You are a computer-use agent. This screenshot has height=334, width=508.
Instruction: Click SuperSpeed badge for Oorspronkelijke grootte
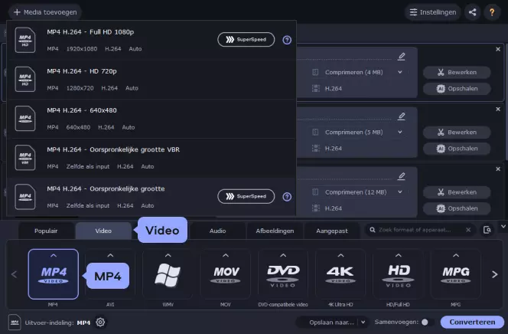click(x=246, y=197)
